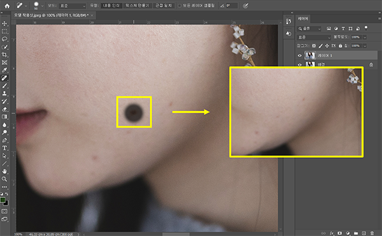The height and width of the screenshot is (236, 382).
Task: Toggle filter for type layers
Action: click(x=343, y=29)
